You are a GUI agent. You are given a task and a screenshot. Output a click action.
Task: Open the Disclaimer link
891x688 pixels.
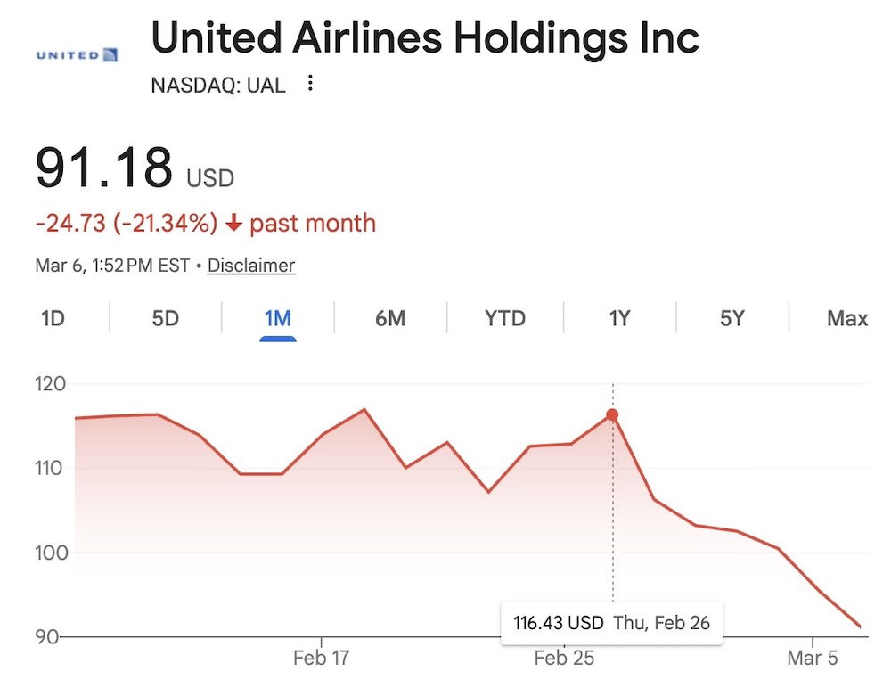click(x=251, y=266)
